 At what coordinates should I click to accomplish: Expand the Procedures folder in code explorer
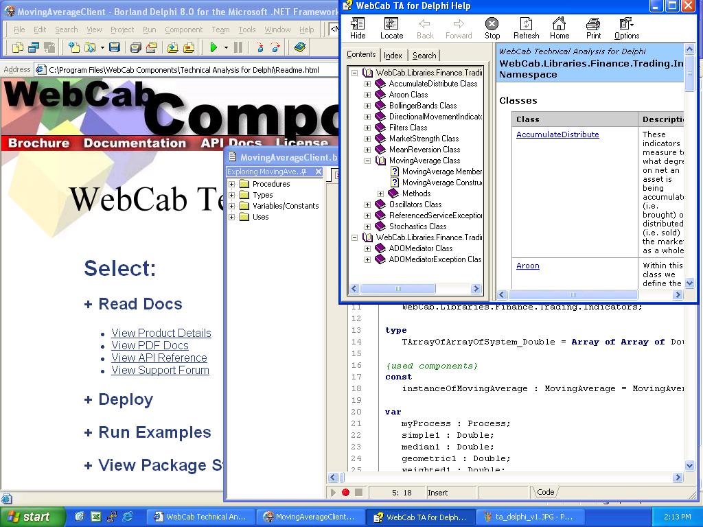point(232,184)
